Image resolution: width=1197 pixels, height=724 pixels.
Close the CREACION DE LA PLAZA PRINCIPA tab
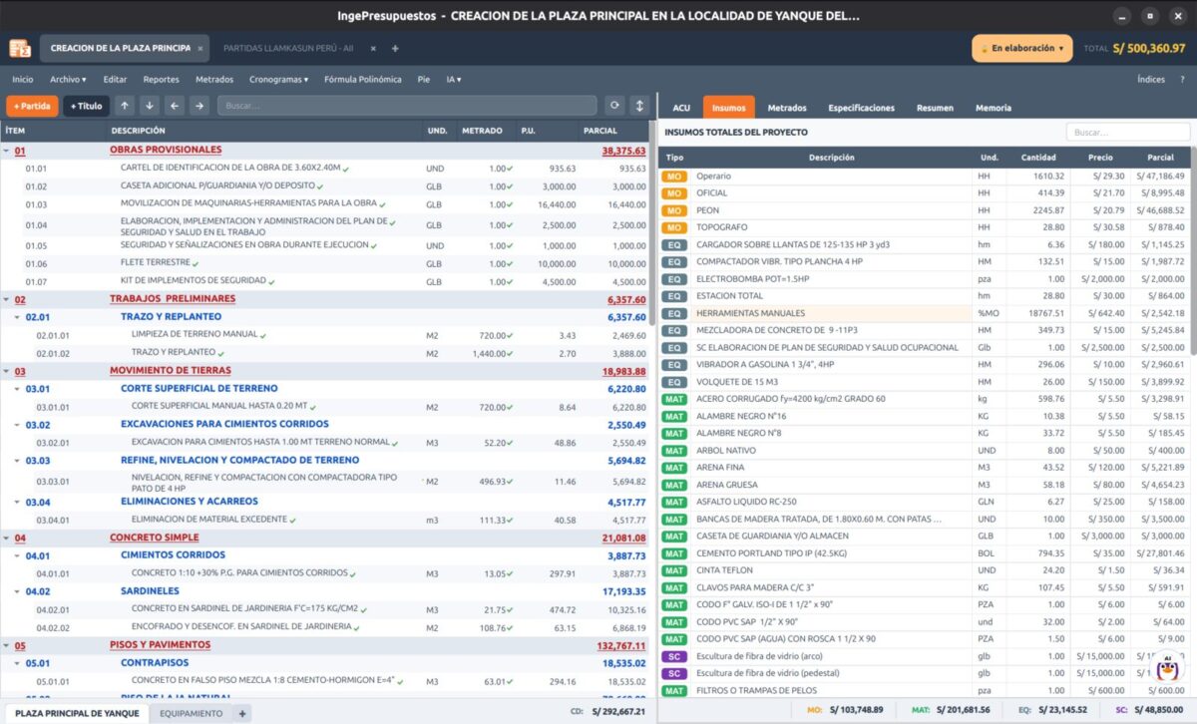(x=199, y=48)
